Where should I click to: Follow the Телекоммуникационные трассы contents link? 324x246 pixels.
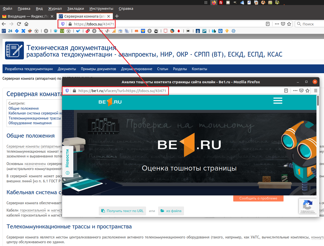[35, 118]
